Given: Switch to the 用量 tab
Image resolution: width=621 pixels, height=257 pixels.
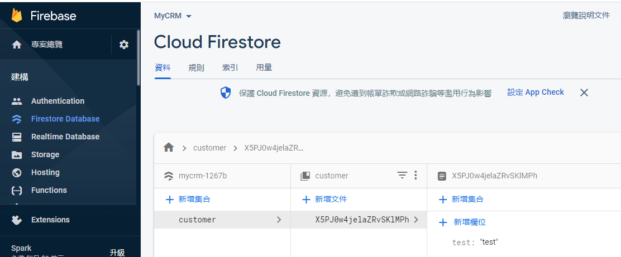Looking at the screenshot, I should tap(264, 67).
